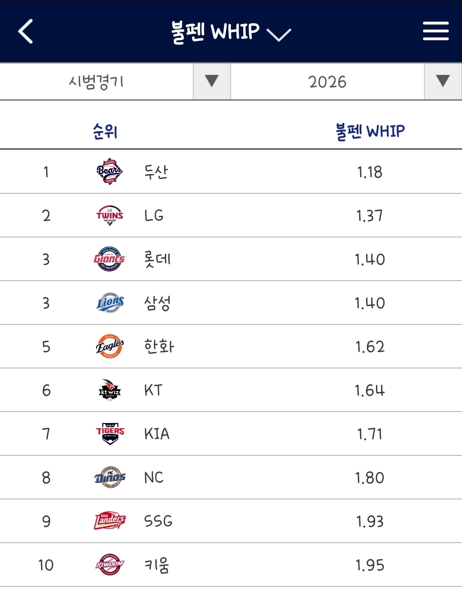The width and height of the screenshot is (462, 593).
Task: Select the SSG Landers logo
Action: coord(110,521)
